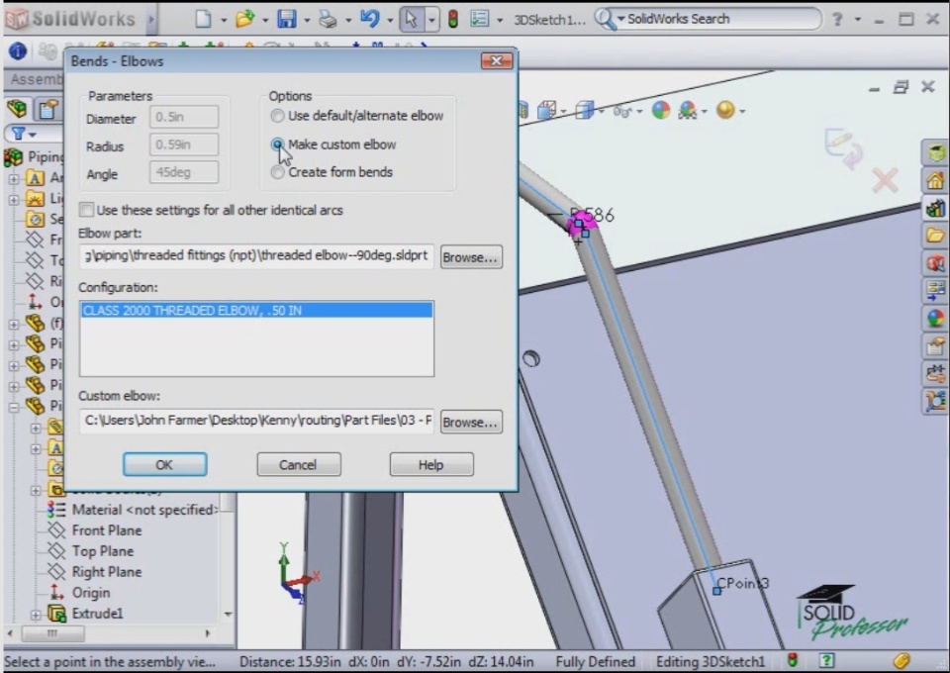Select CLASS 2000 THREADED ELBOW configuration
This screenshot has width=950, height=673.
pos(257,310)
